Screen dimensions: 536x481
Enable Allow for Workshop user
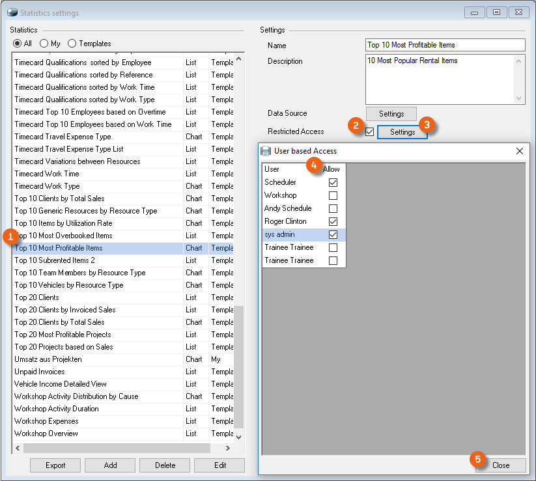tap(333, 196)
